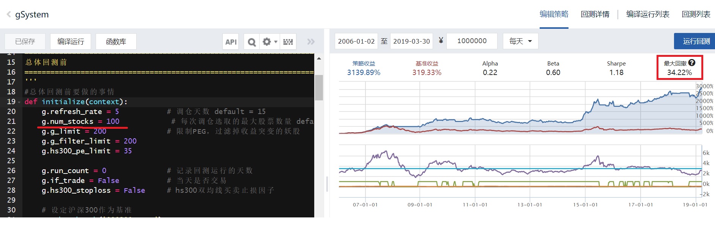
Task: Click the back arrow beside gSystem
Action: coord(8,14)
